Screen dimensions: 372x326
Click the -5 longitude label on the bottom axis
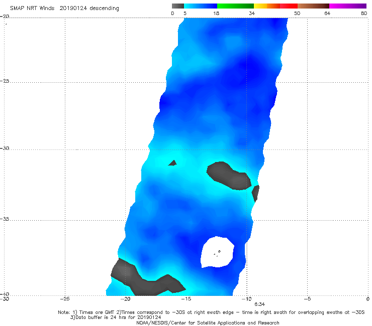click(x=308, y=299)
